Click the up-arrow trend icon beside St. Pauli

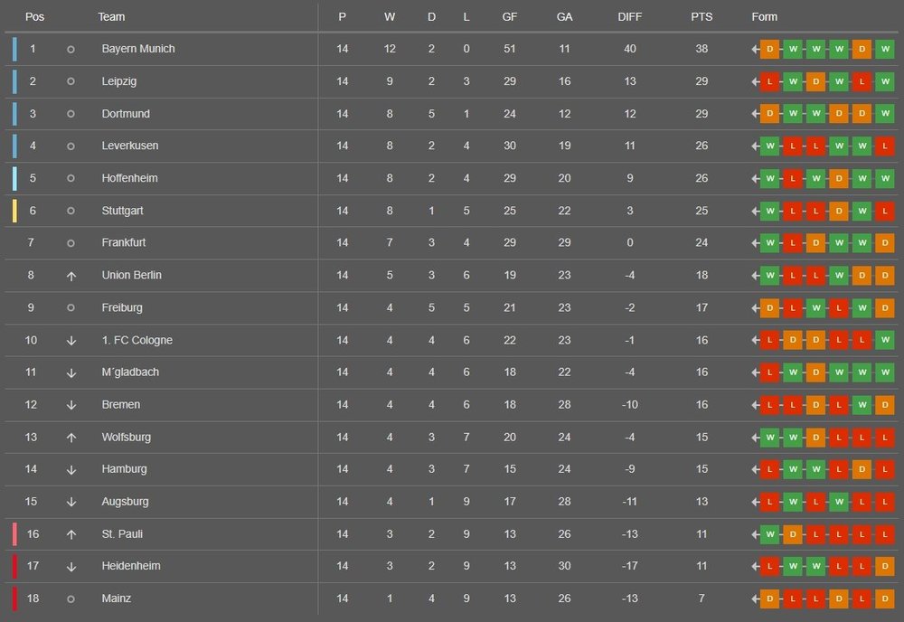click(x=71, y=534)
